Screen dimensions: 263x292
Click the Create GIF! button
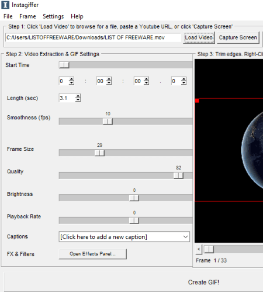pyautogui.click(x=203, y=282)
